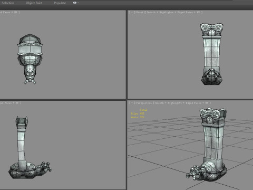The image size is (253, 190).
Task: Open Front viewport Smooth + Highlights shading menu
Action: (x=160, y=12)
